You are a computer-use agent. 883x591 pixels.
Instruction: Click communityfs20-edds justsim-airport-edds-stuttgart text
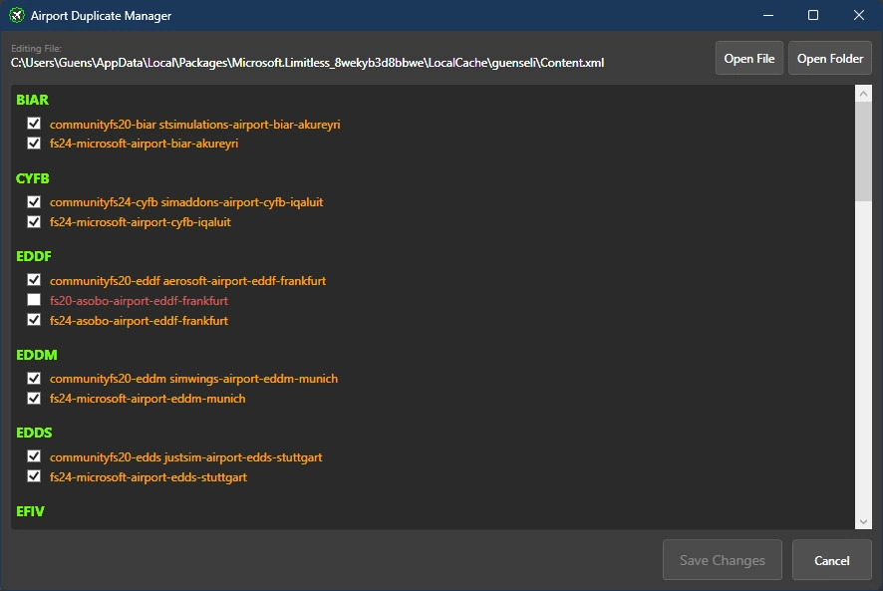[x=185, y=457]
